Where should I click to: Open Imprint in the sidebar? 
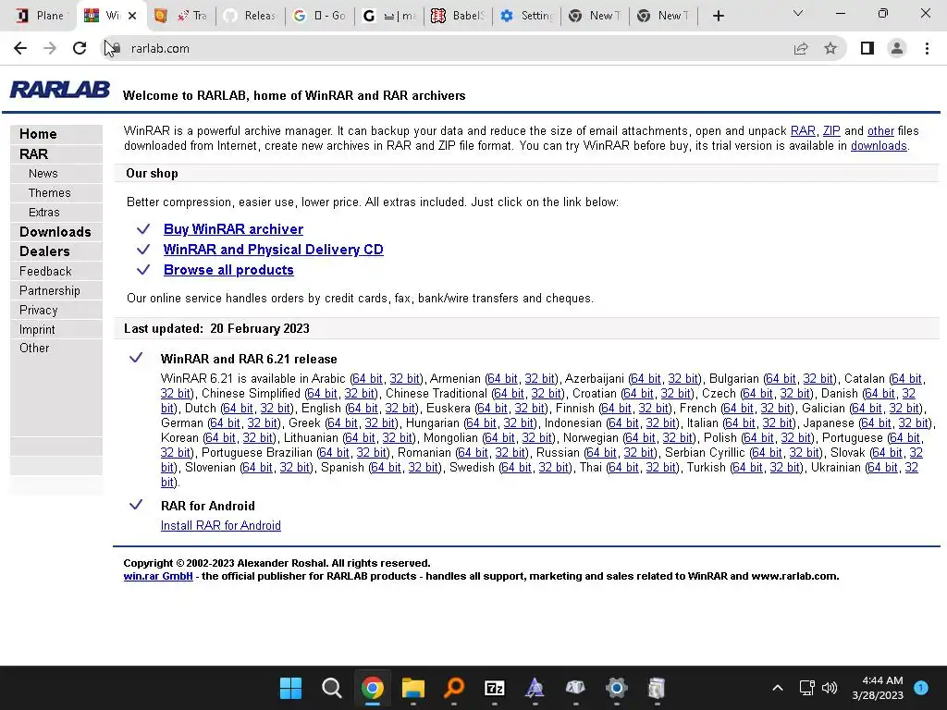coord(37,329)
